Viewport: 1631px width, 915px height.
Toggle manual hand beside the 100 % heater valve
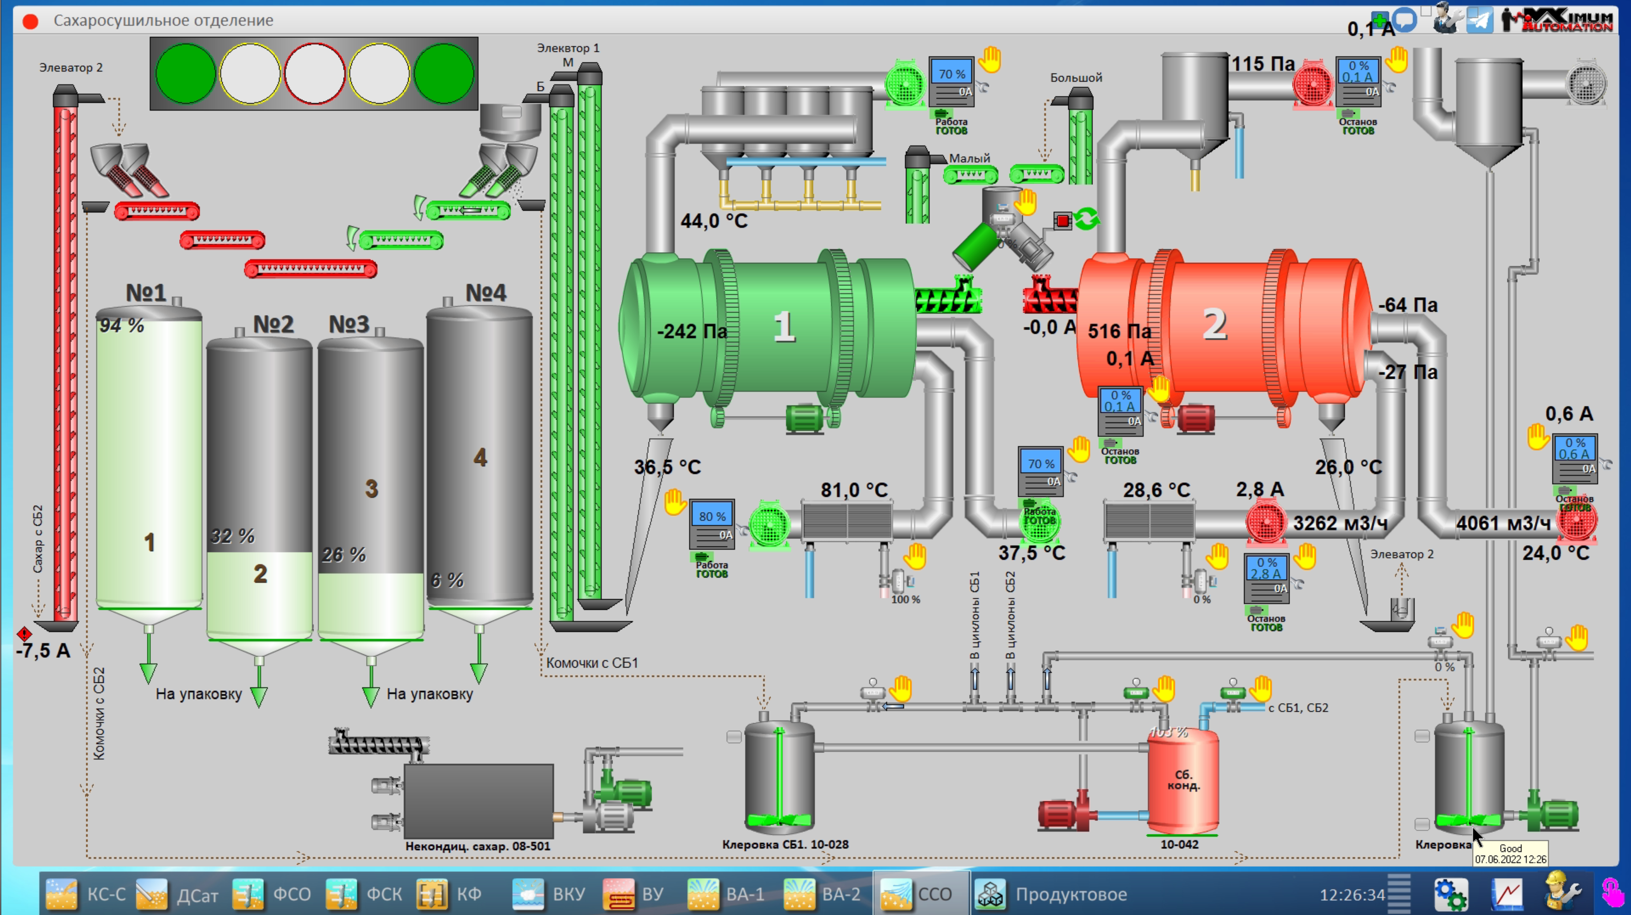915,556
